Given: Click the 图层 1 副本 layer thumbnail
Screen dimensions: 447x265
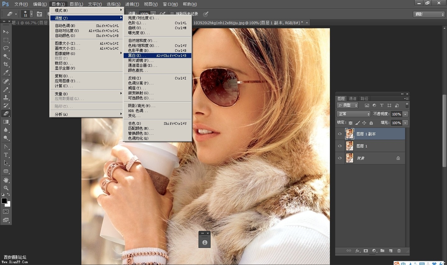Looking at the screenshot, I should 350,134.
